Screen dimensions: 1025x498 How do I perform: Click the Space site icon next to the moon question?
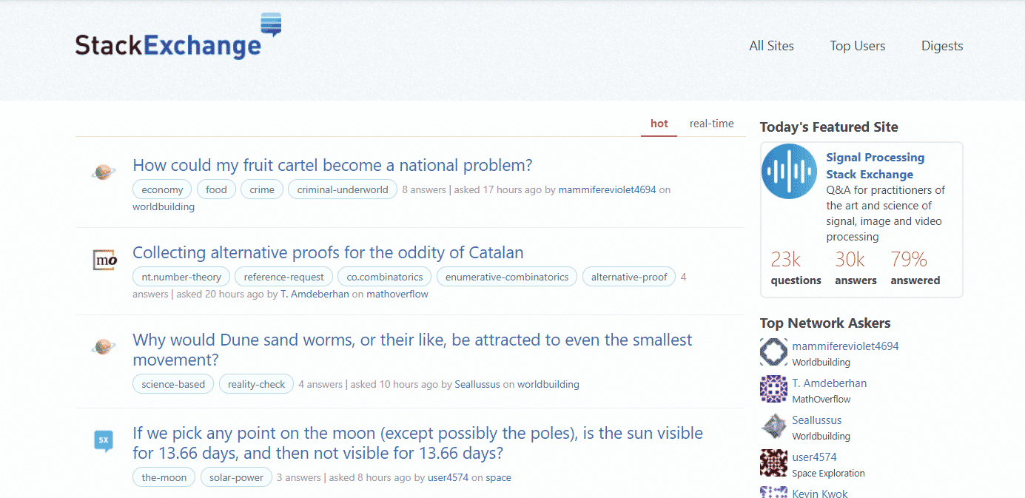(x=103, y=441)
